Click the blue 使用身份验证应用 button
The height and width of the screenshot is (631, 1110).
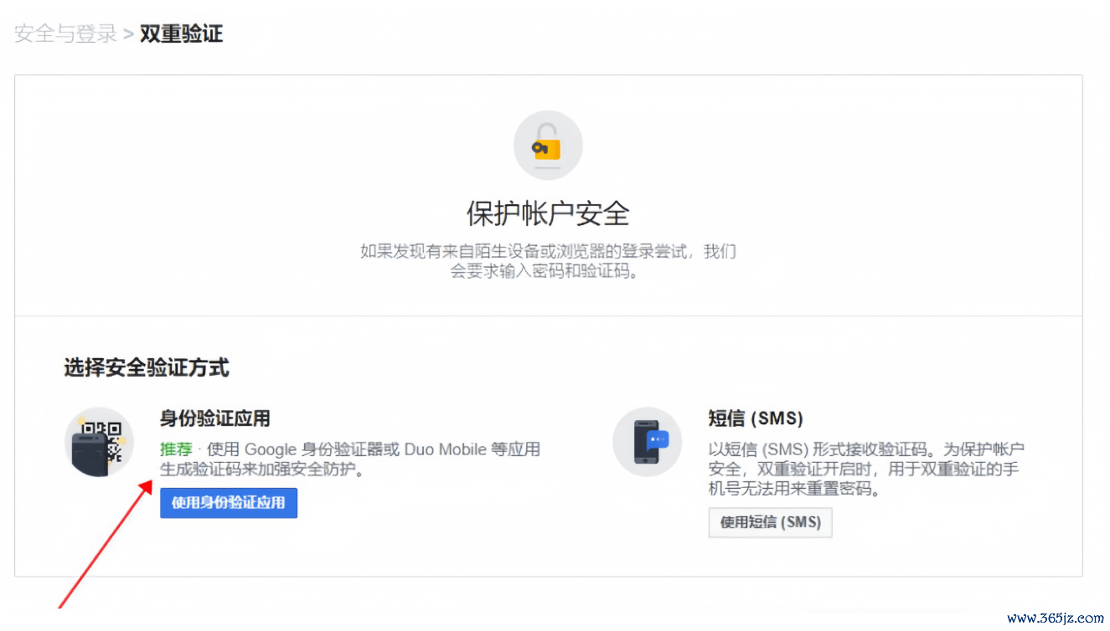229,503
